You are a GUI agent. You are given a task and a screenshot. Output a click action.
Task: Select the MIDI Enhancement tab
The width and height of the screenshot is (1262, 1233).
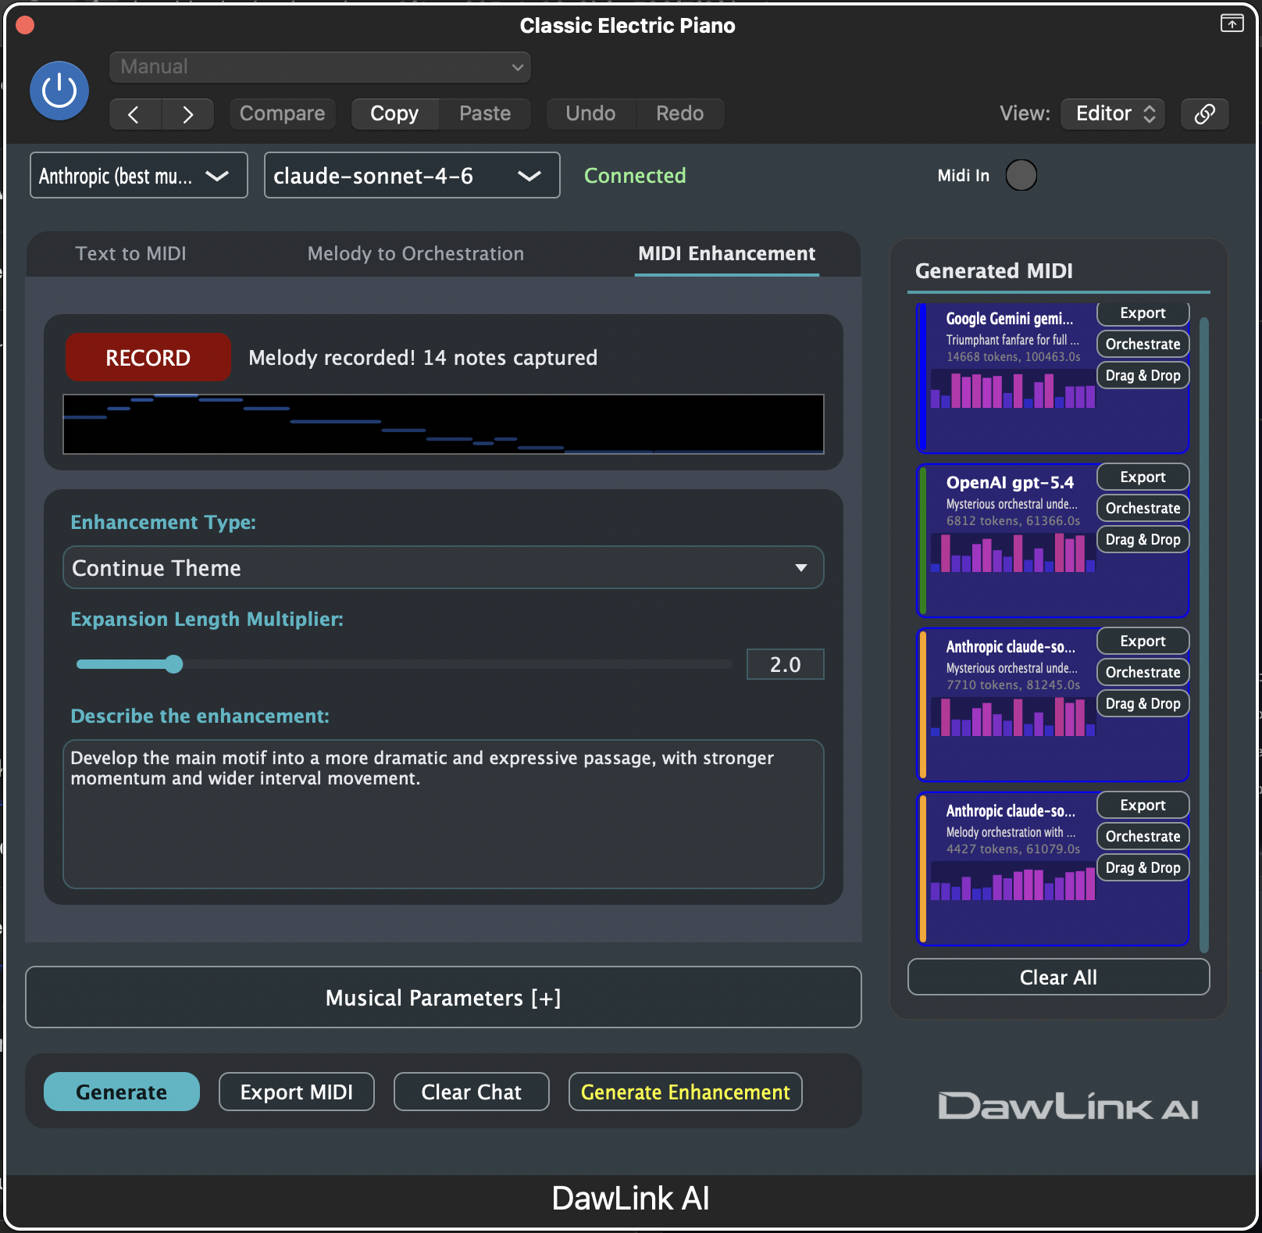point(726,254)
